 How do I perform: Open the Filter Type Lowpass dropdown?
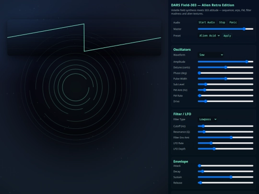207,119
